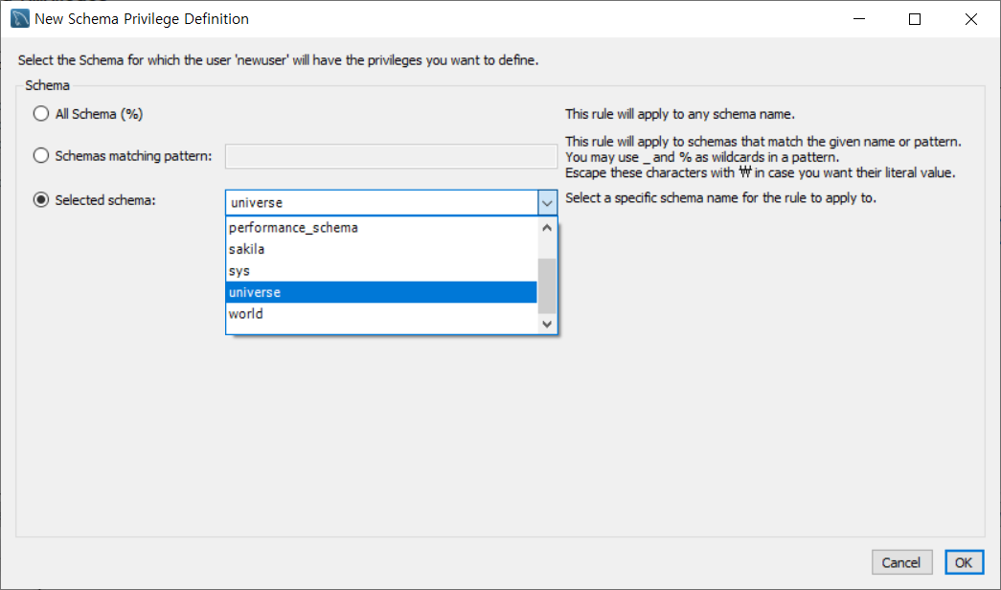Screen dimensions: 1001x590
Task: Pick performance_schema from the schema list
Action: pos(381,228)
